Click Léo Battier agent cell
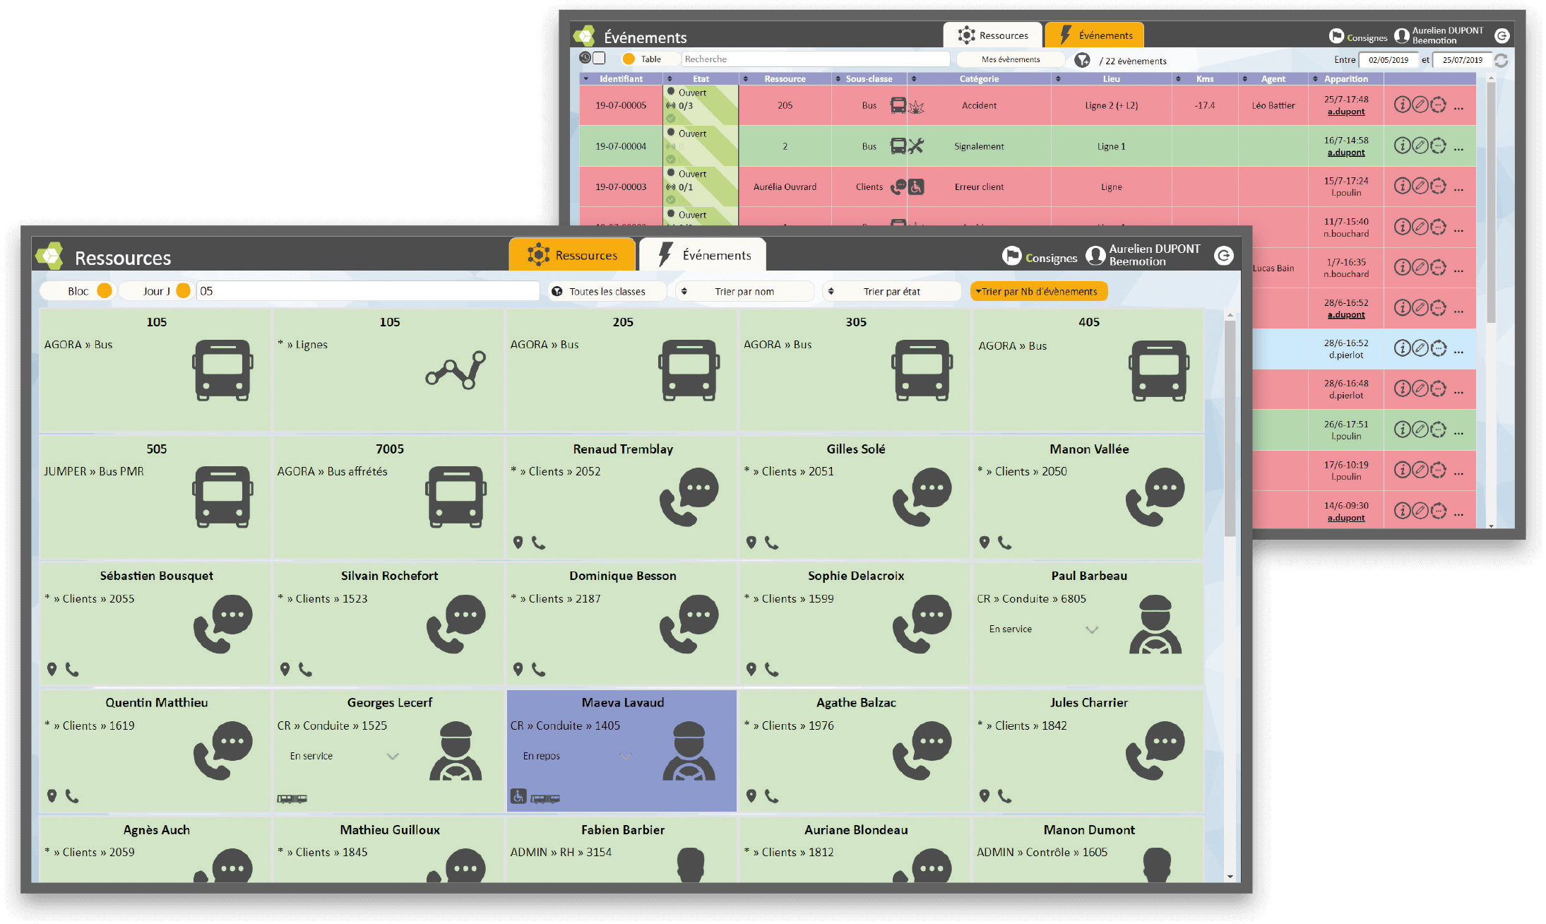Viewport: 1546px width, 924px height. point(1273,105)
